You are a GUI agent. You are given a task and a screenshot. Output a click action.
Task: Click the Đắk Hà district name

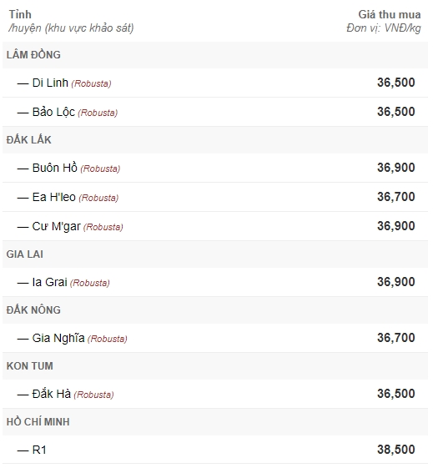tap(52, 394)
